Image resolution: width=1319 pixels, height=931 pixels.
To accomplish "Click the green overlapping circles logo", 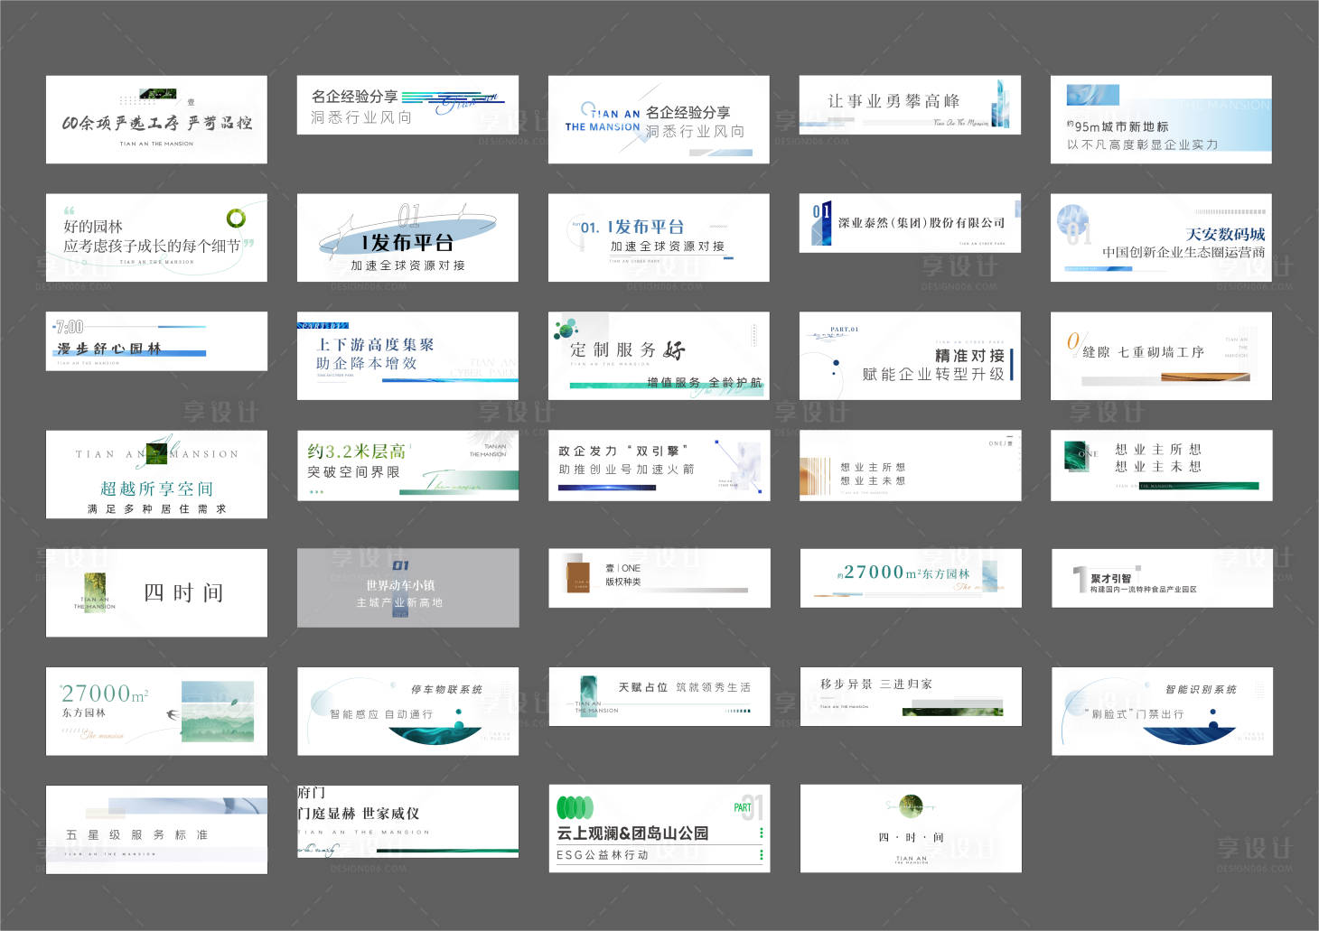I will [x=575, y=807].
